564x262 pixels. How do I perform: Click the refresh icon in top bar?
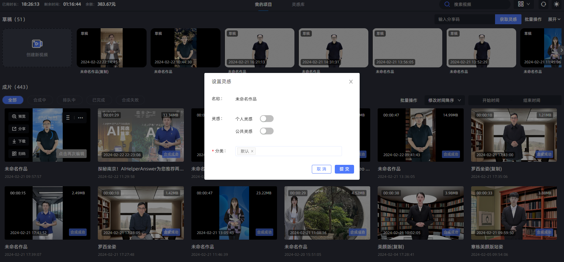click(544, 4)
